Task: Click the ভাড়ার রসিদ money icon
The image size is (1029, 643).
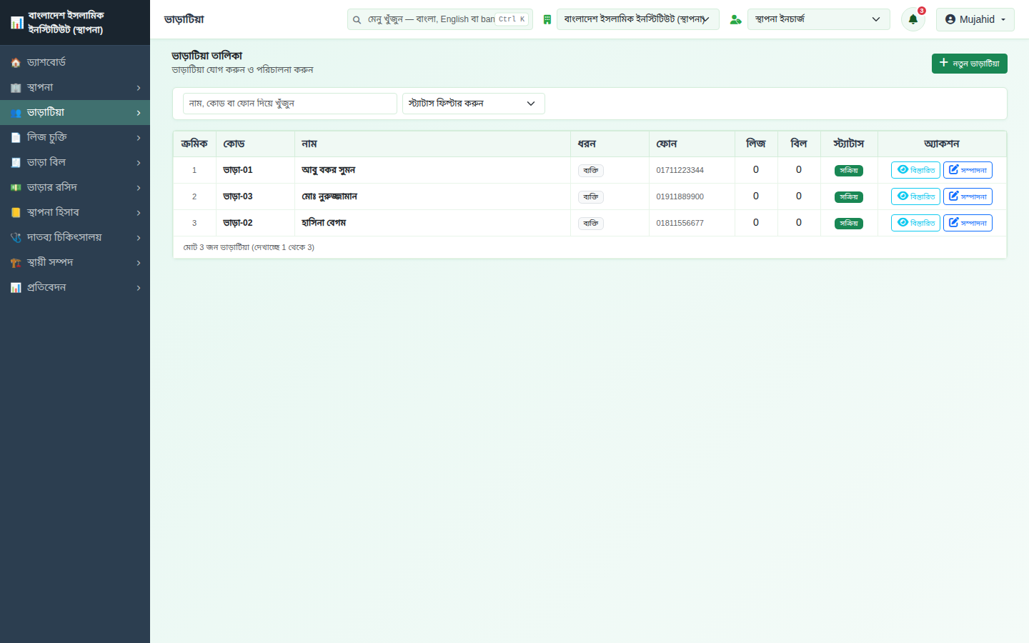Action: [x=16, y=188]
